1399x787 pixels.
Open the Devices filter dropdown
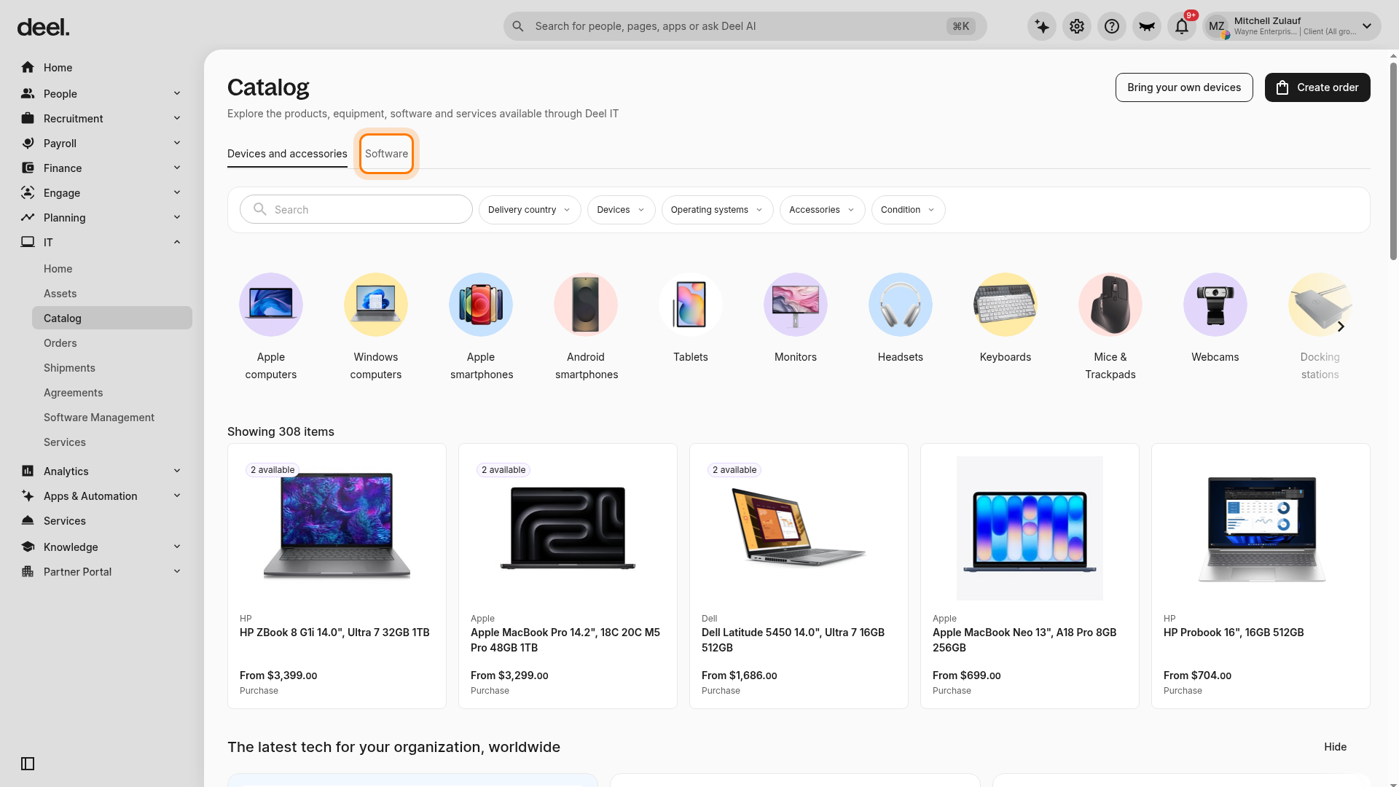(621, 210)
